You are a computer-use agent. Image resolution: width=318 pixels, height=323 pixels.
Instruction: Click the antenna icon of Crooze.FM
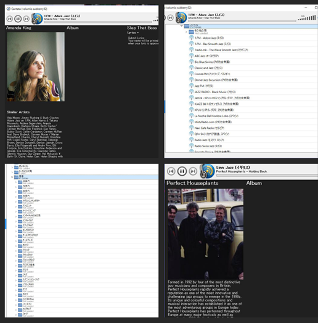(x=191, y=74)
